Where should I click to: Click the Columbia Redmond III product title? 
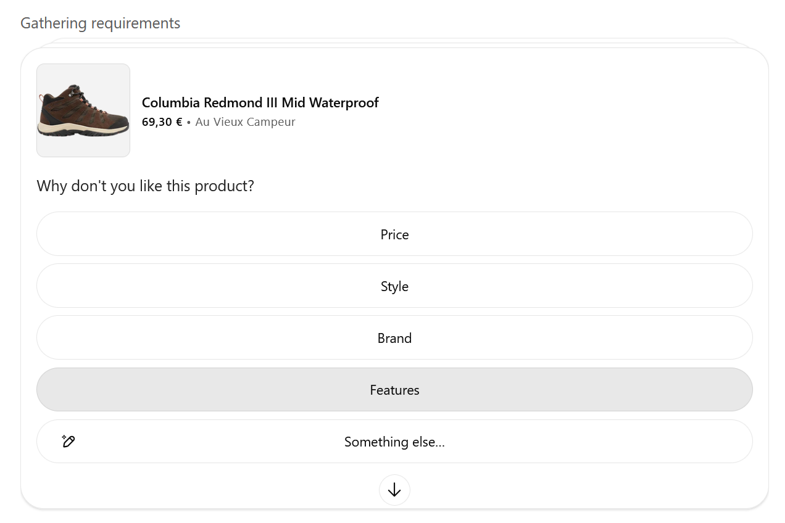click(260, 102)
